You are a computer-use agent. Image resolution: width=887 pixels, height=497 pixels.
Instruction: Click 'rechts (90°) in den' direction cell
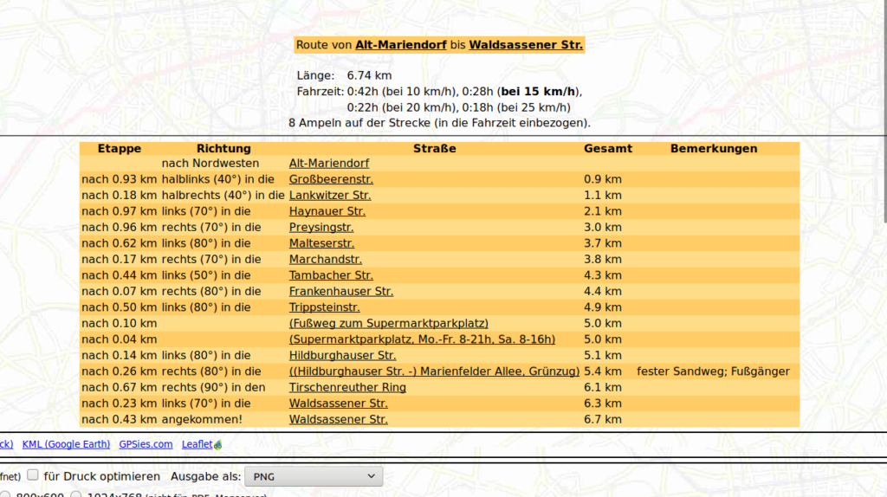point(213,387)
